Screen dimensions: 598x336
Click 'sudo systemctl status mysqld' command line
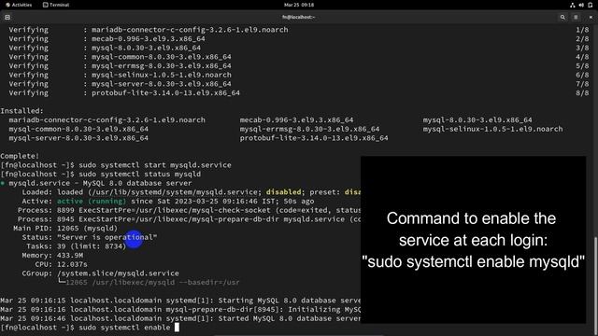click(139, 175)
